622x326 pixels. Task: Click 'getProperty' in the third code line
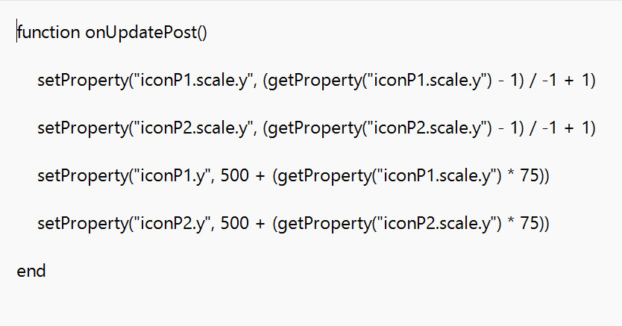click(312, 128)
